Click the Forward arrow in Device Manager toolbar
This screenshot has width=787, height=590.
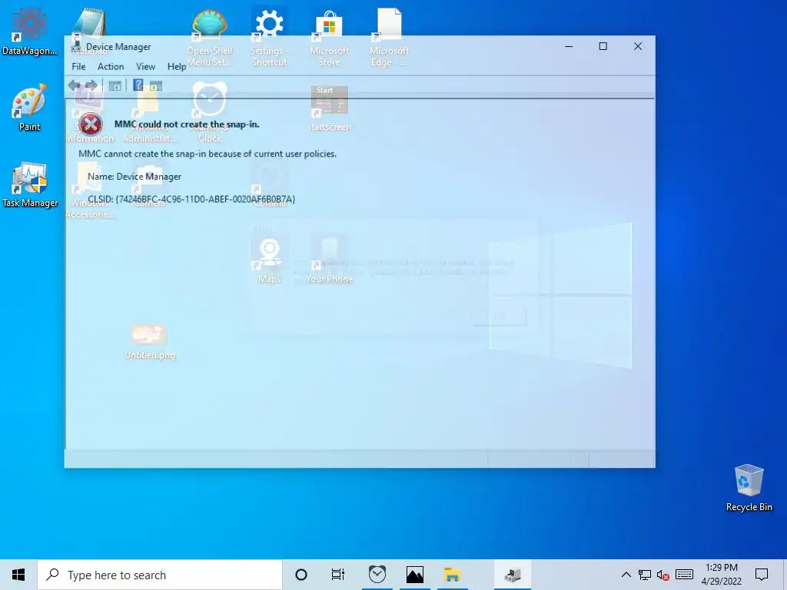[91, 86]
